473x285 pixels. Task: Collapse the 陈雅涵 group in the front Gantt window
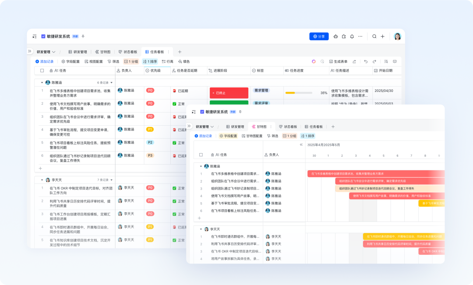(x=201, y=166)
